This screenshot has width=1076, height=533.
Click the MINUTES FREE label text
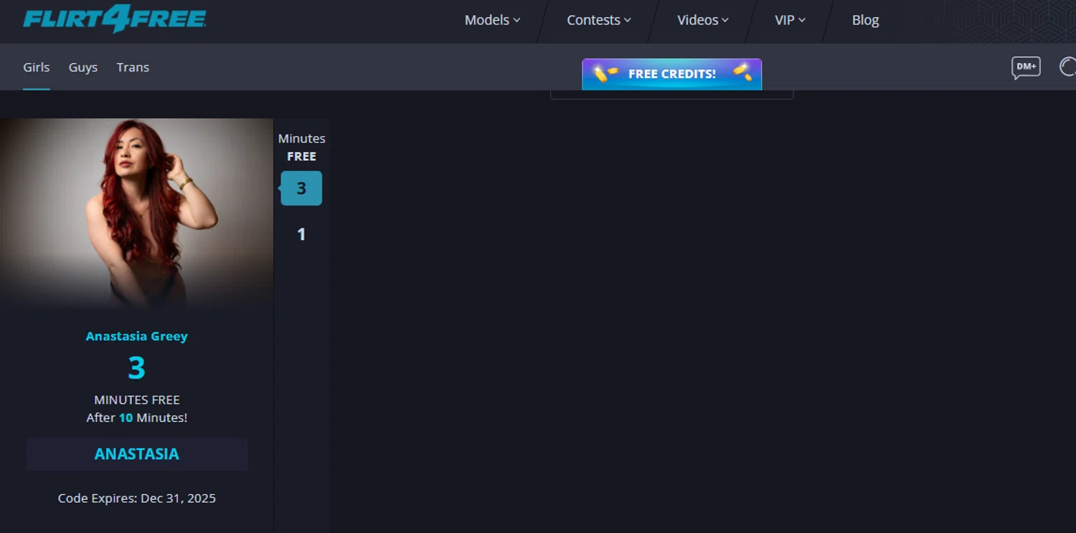click(137, 400)
